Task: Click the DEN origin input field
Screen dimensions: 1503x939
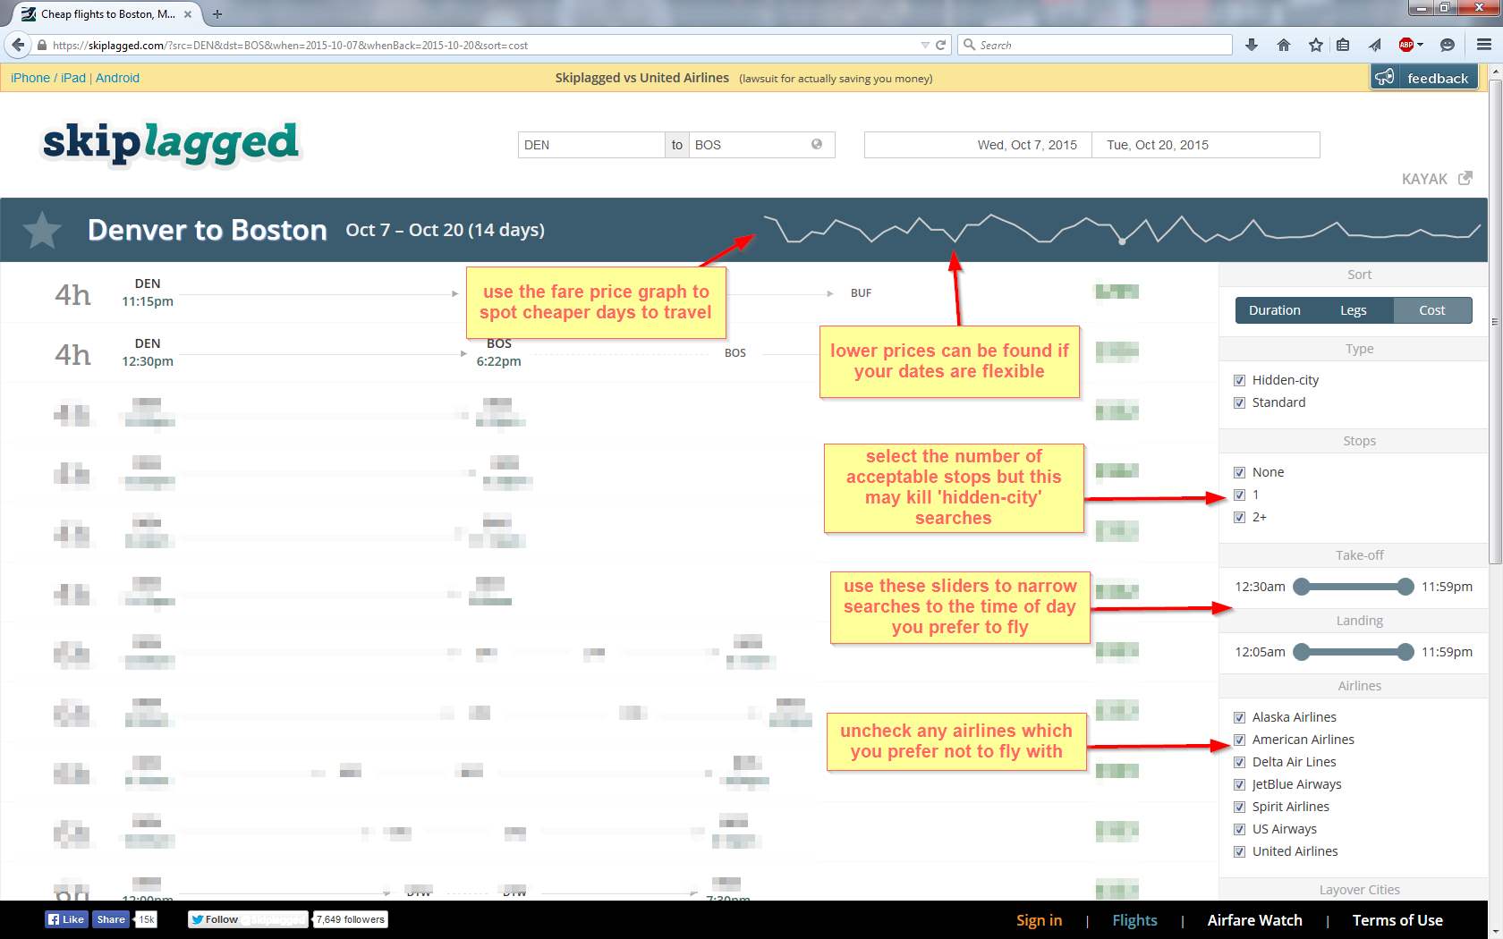Action: [590, 145]
